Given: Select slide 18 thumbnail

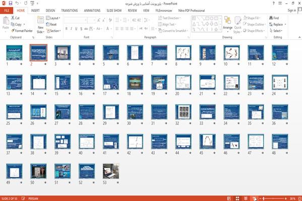Looking at the screenshot, I should (135, 82).
